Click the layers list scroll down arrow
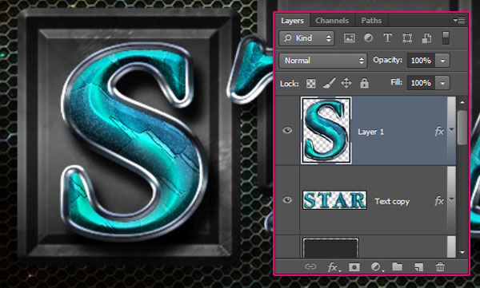 click(x=462, y=253)
